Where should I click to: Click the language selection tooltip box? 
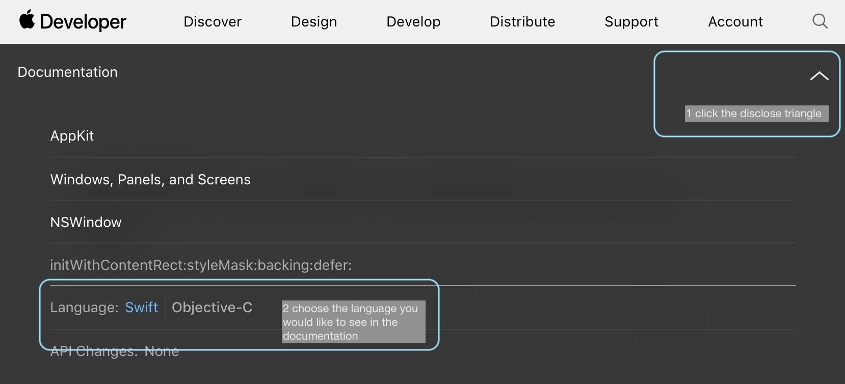click(x=354, y=322)
